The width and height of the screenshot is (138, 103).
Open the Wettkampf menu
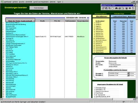(8, 2)
